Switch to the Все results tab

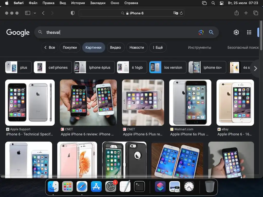pyautogui.click(x=50, y=47)
